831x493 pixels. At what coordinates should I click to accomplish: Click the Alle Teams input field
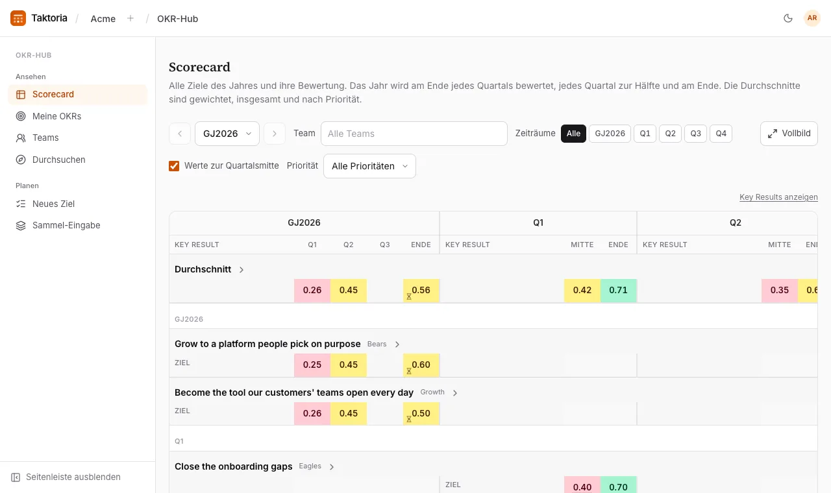point(414,134)
